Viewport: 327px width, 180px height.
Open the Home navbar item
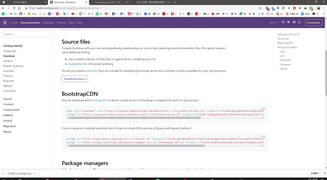click(x=14, y=22)
